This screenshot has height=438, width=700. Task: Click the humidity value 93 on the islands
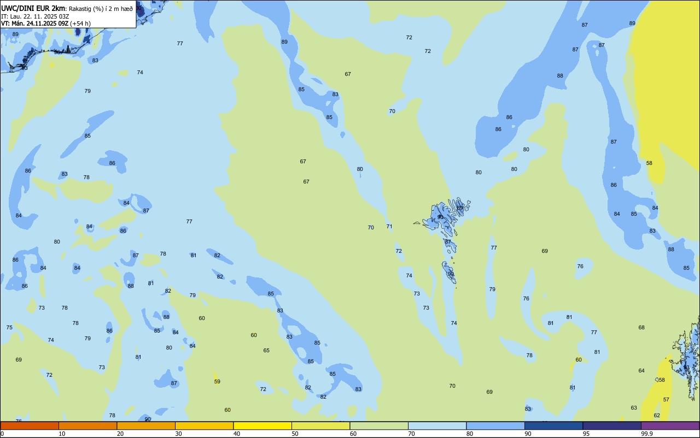(440, 217)
